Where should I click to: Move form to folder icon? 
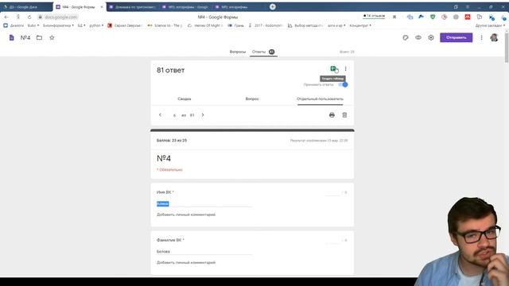(39, 37)
